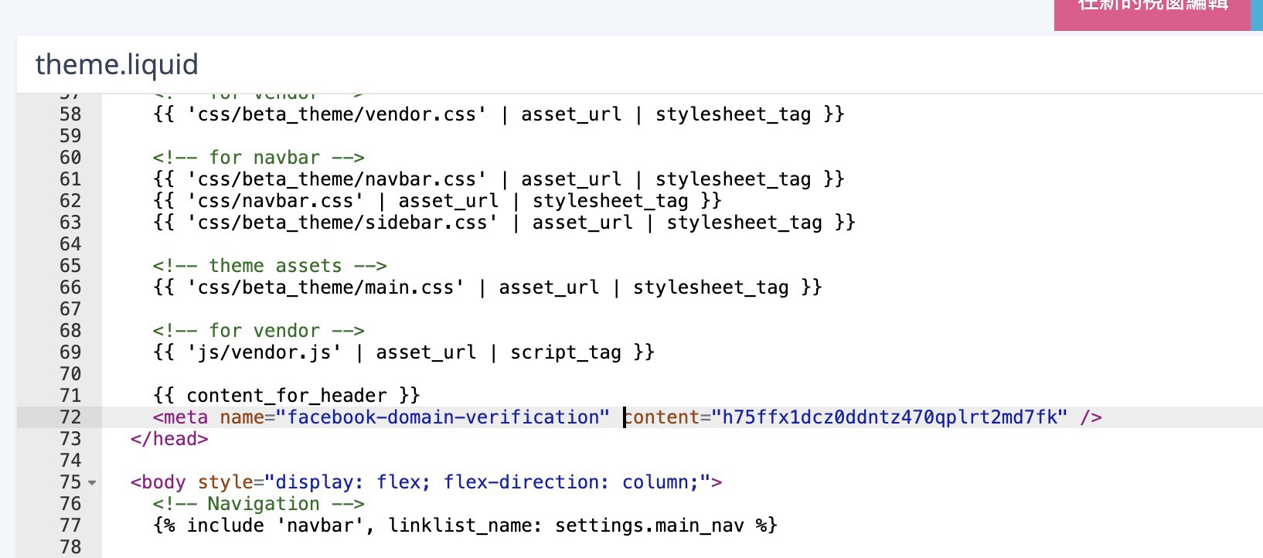Click the pink edit-in-new-window button
1263x558 pixels.
(x=1151, y=11)
